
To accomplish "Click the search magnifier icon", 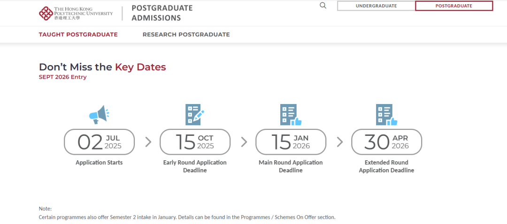I will pyautogui.click(x=323, y=6).
